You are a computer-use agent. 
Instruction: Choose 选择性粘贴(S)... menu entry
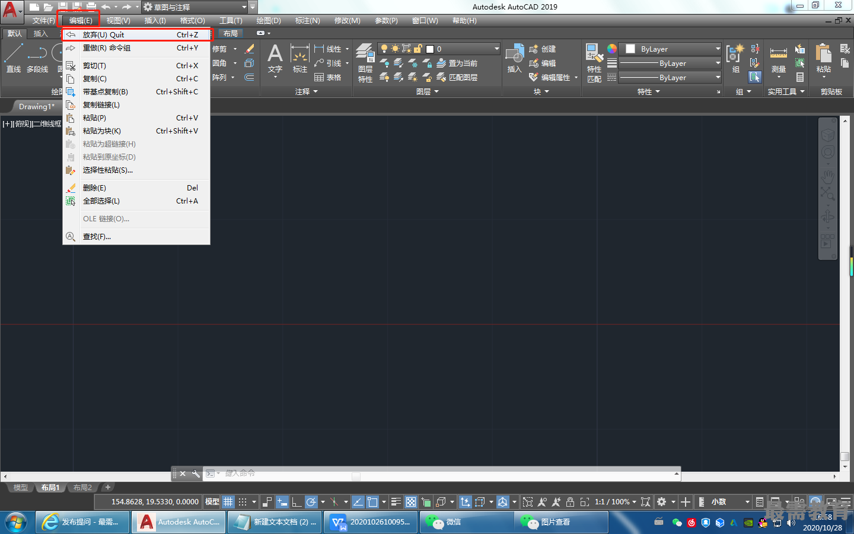136,170
